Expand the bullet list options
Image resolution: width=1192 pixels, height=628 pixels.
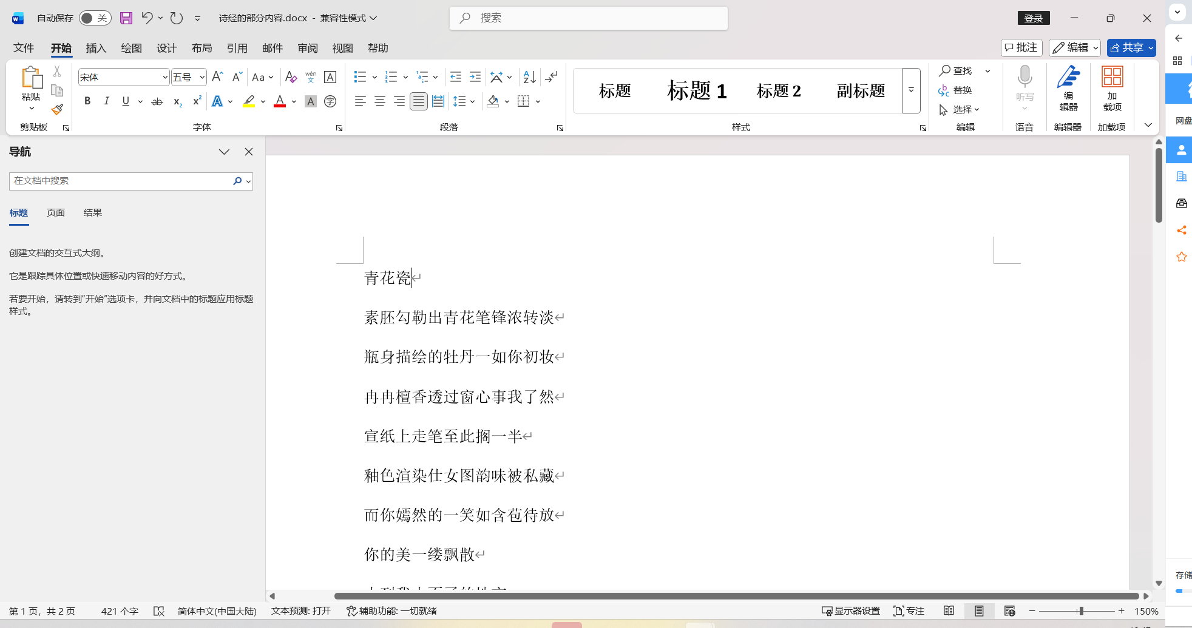pos(374,77)
